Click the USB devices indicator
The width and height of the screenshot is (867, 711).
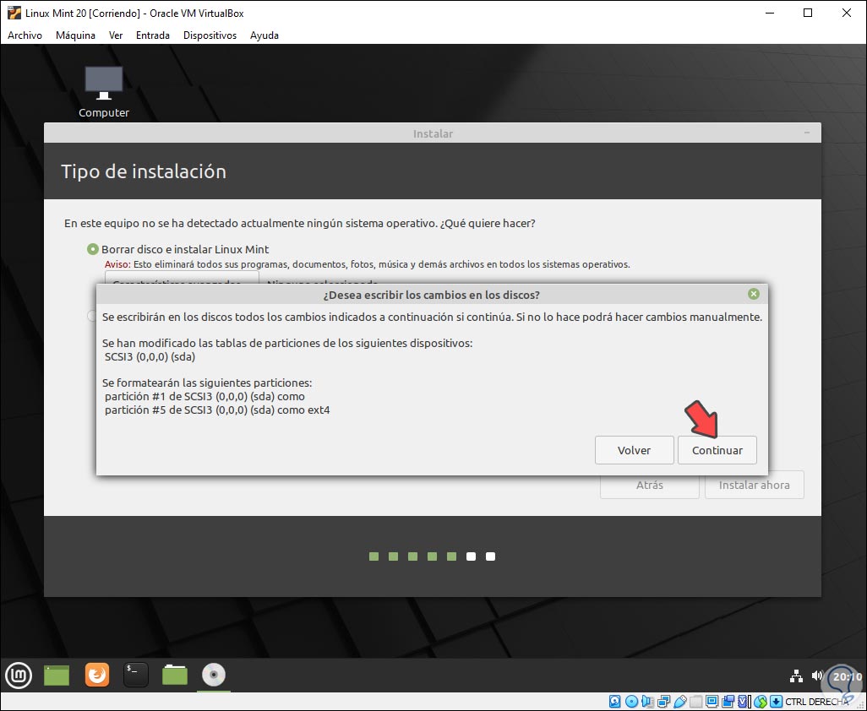680,702
